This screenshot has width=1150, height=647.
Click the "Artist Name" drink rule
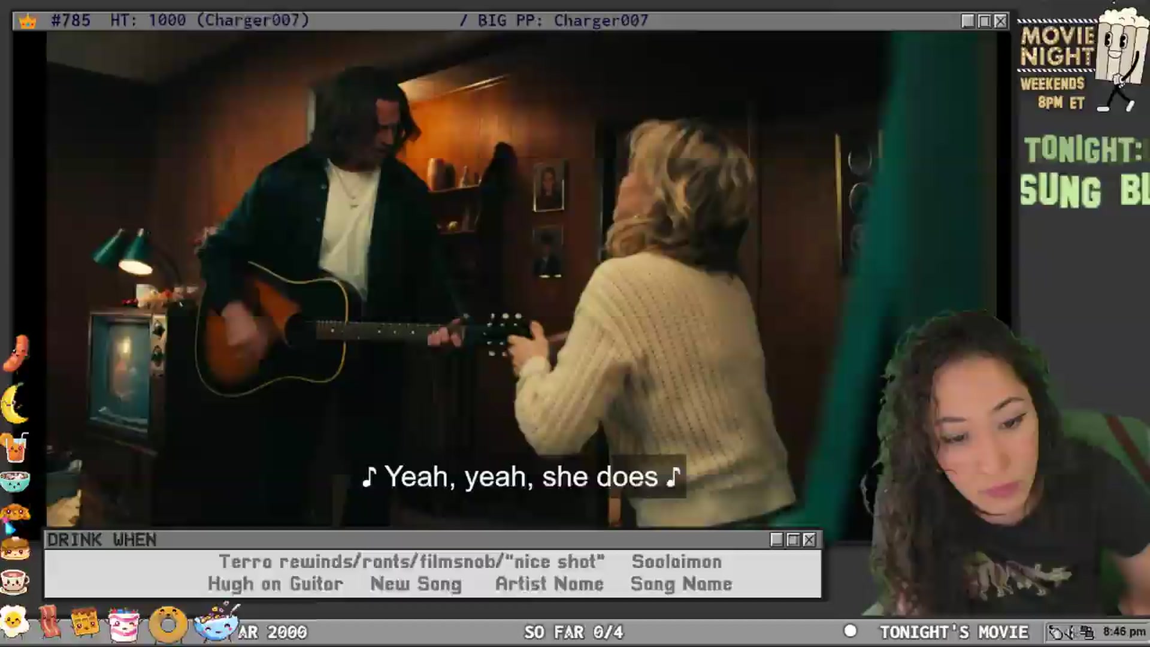pyautogui.click(x=549, y=584)
